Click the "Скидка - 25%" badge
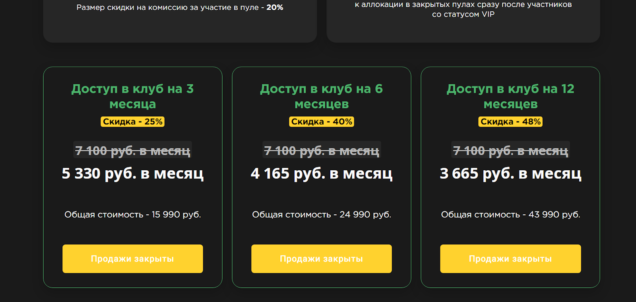Image resolution: width=636 pixels, height=302 pixels. click(132, 122)
